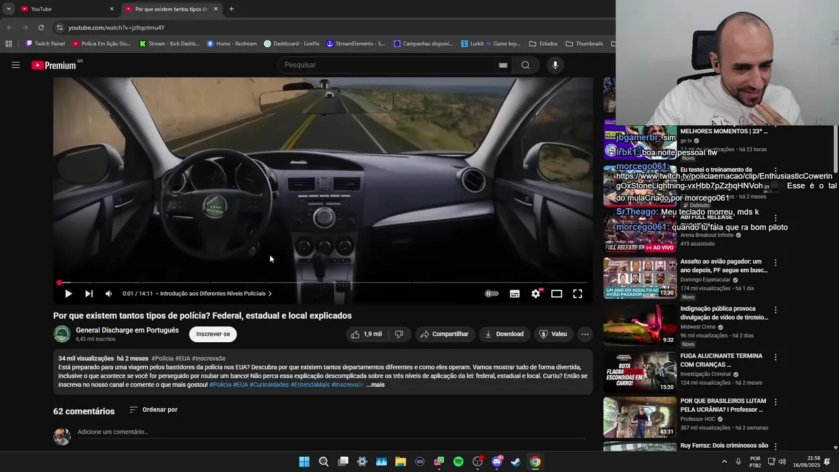
Task: Like the video (1,9 mil)
Action: [x=366, y=334]
